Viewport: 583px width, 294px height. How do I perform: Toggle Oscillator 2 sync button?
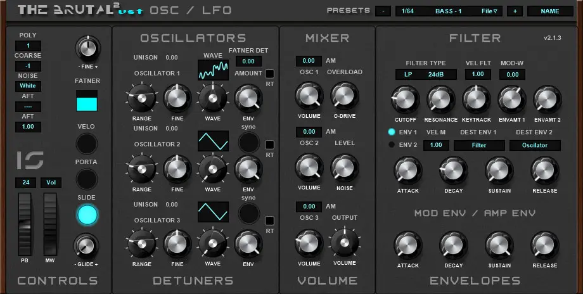pos(248,142)
